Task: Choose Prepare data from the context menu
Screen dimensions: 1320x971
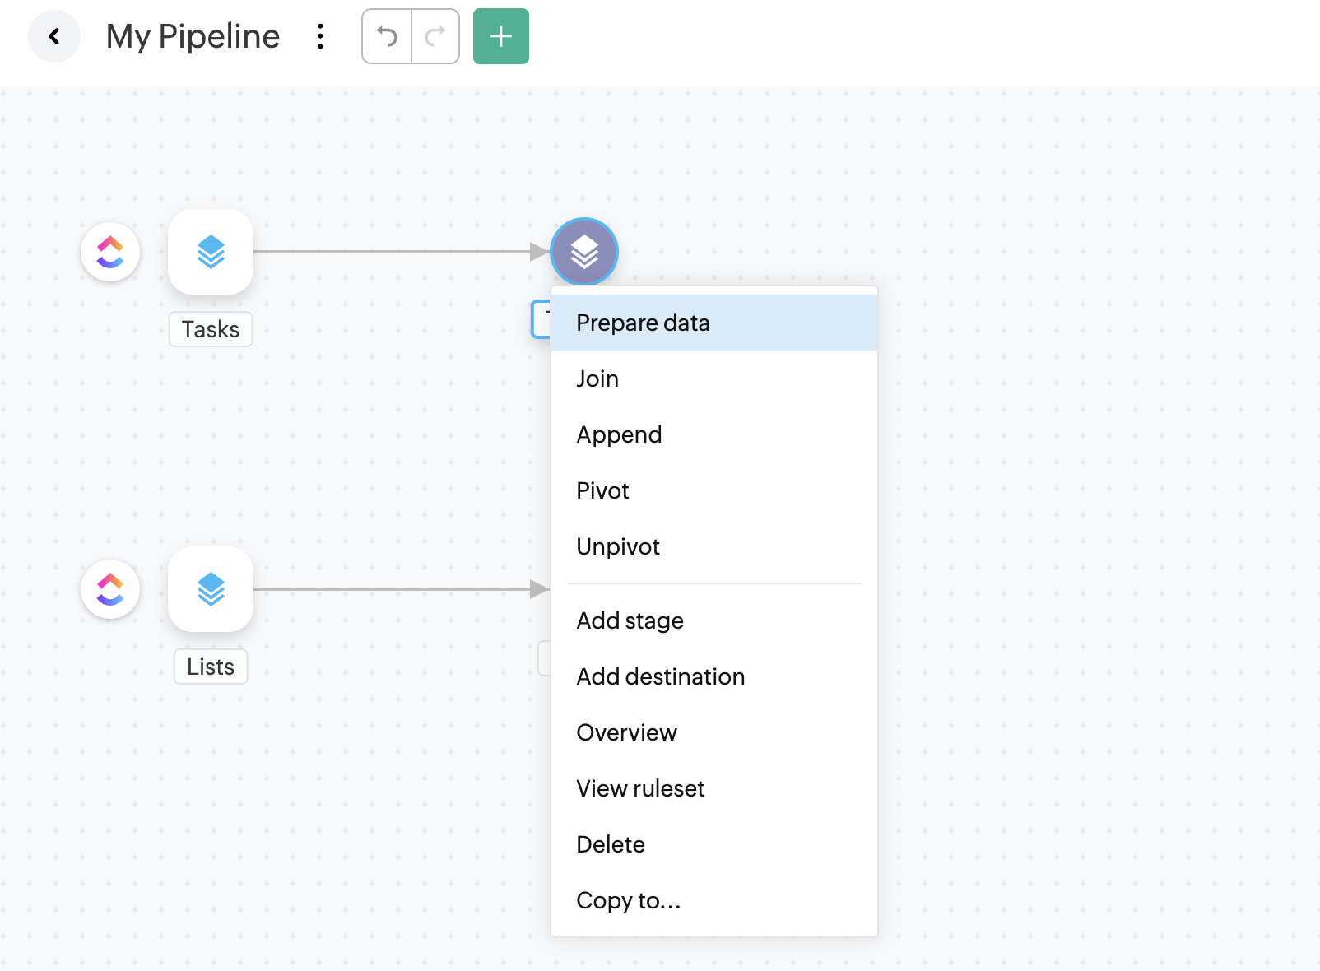Action: (643, 323)
